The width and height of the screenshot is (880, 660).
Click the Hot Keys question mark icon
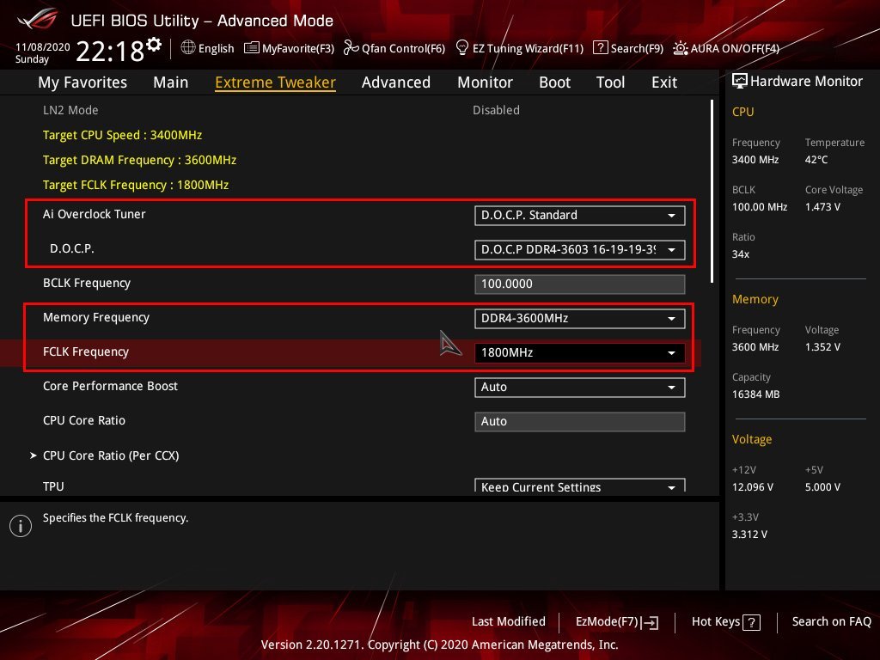coord(751,622)
